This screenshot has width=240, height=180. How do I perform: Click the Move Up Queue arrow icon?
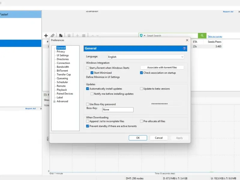[x=92, y=36]
